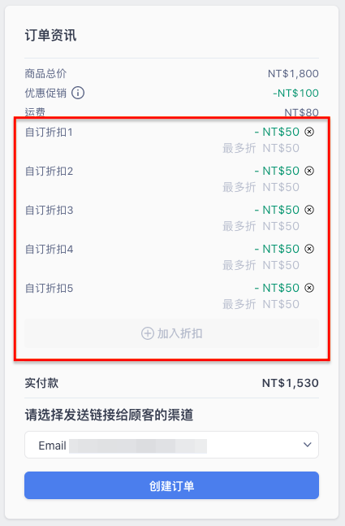
Task: Add another discount via 加入折扣 button
Action: (x=171, y=333)
